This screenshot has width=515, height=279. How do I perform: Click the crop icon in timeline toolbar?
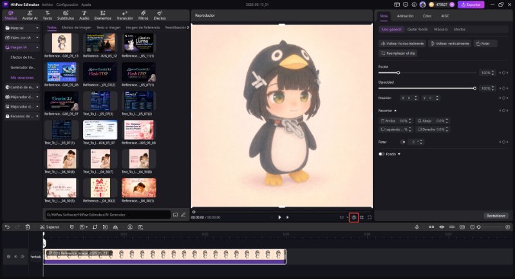click(95, 227)
